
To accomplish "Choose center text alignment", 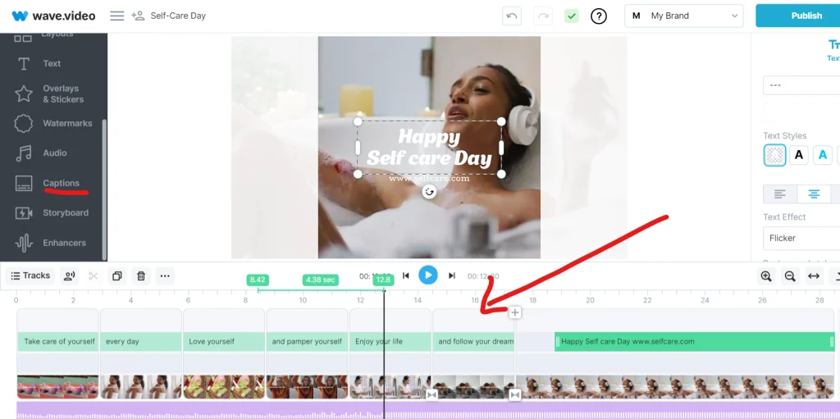I will (x=814, y=194).
